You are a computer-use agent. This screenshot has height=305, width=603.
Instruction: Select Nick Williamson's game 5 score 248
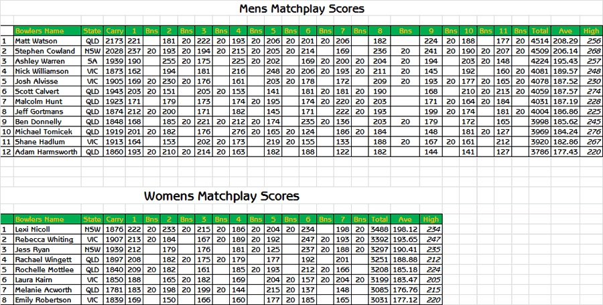(x=273, y=71)
